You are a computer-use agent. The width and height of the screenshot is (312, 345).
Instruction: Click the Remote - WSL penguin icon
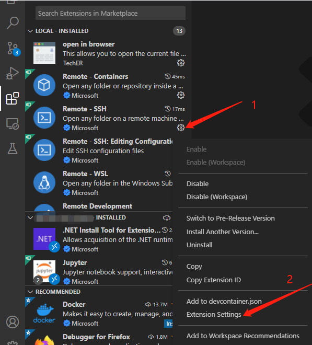click(x=44, y=182)
